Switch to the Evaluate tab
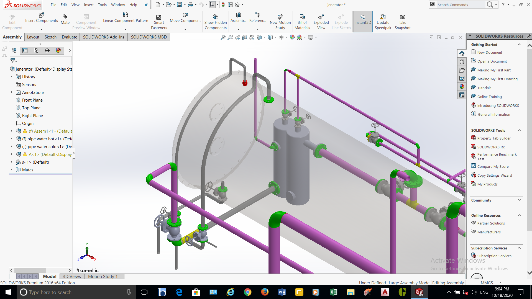The image size is (532, 299). pos(69,37)
